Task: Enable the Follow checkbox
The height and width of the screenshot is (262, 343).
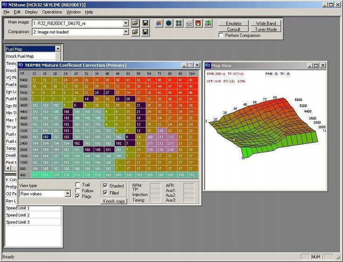Action: [77, 190]
